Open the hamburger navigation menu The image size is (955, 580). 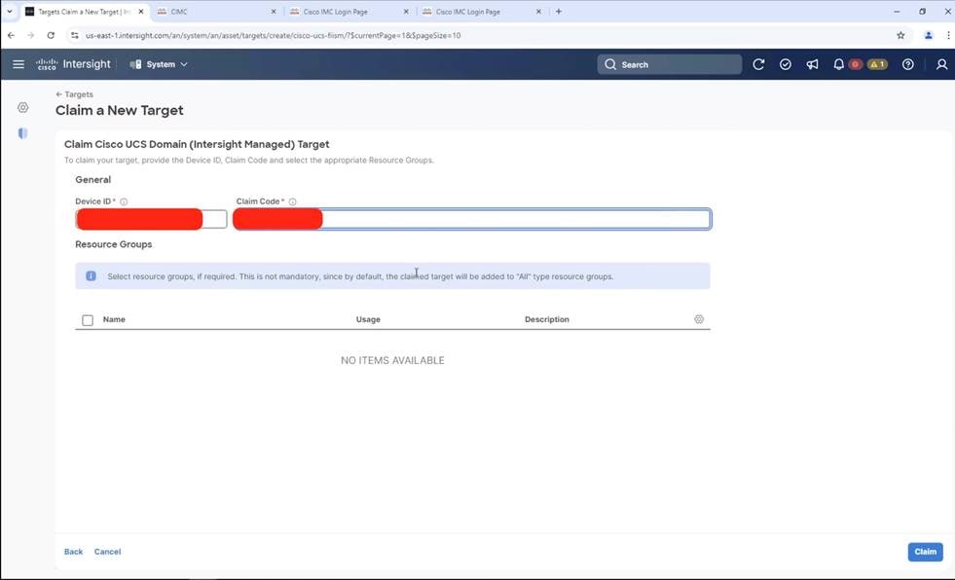[x=18, y=64]
